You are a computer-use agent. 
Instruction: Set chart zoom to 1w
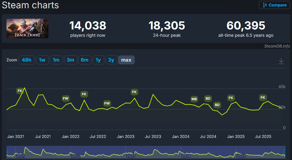tap(42, 60)
